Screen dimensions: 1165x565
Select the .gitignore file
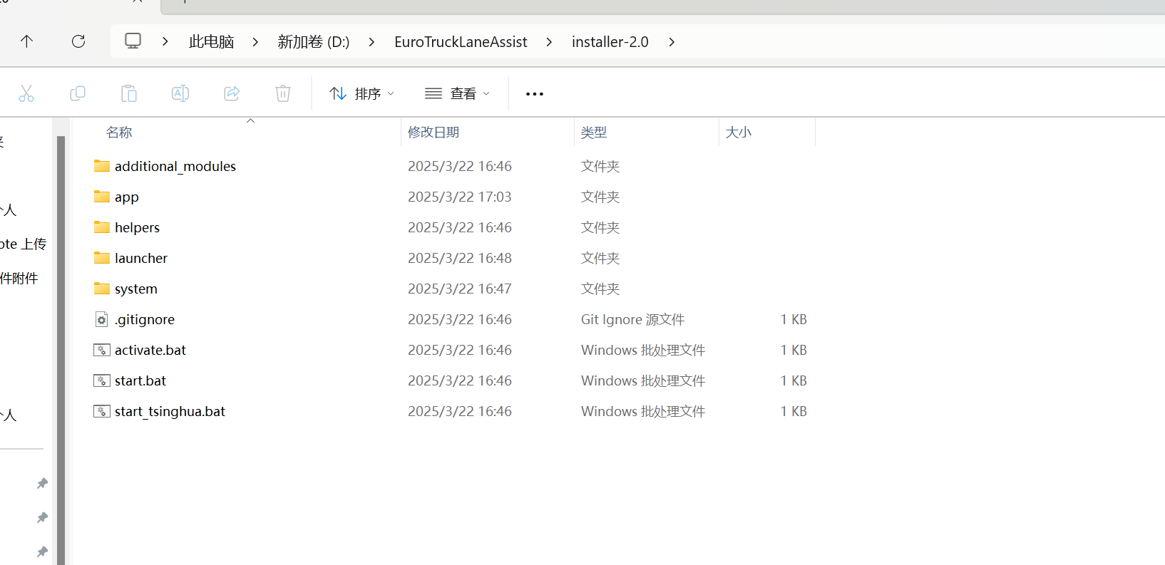click(145, 319)
